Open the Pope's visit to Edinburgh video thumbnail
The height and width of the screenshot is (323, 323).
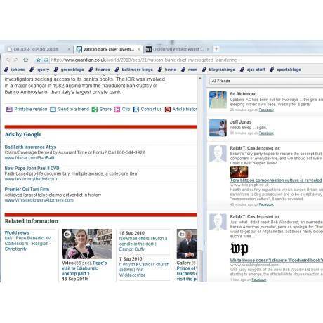(87, 244)
